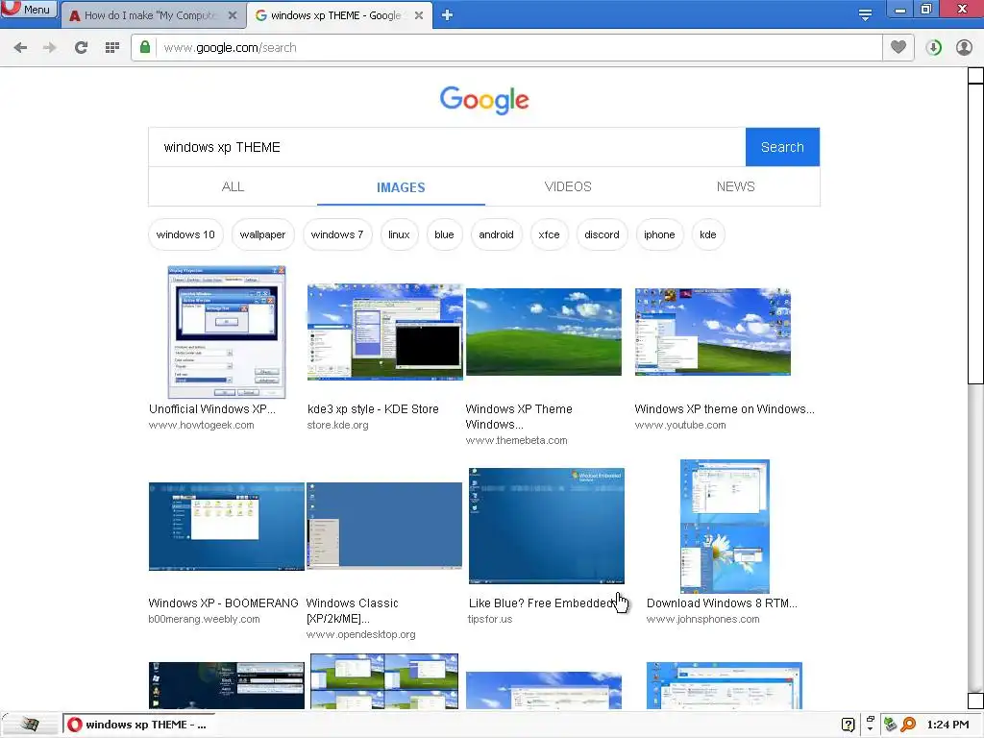Open the NEWS tab
This screenshot has height=738, width=984.
(x=735, y=186)
